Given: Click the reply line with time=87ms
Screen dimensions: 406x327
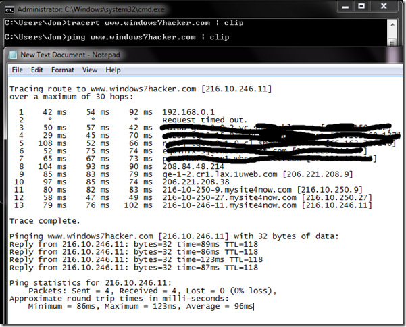Looking at the screenshot, I should (x=134, y=268).
